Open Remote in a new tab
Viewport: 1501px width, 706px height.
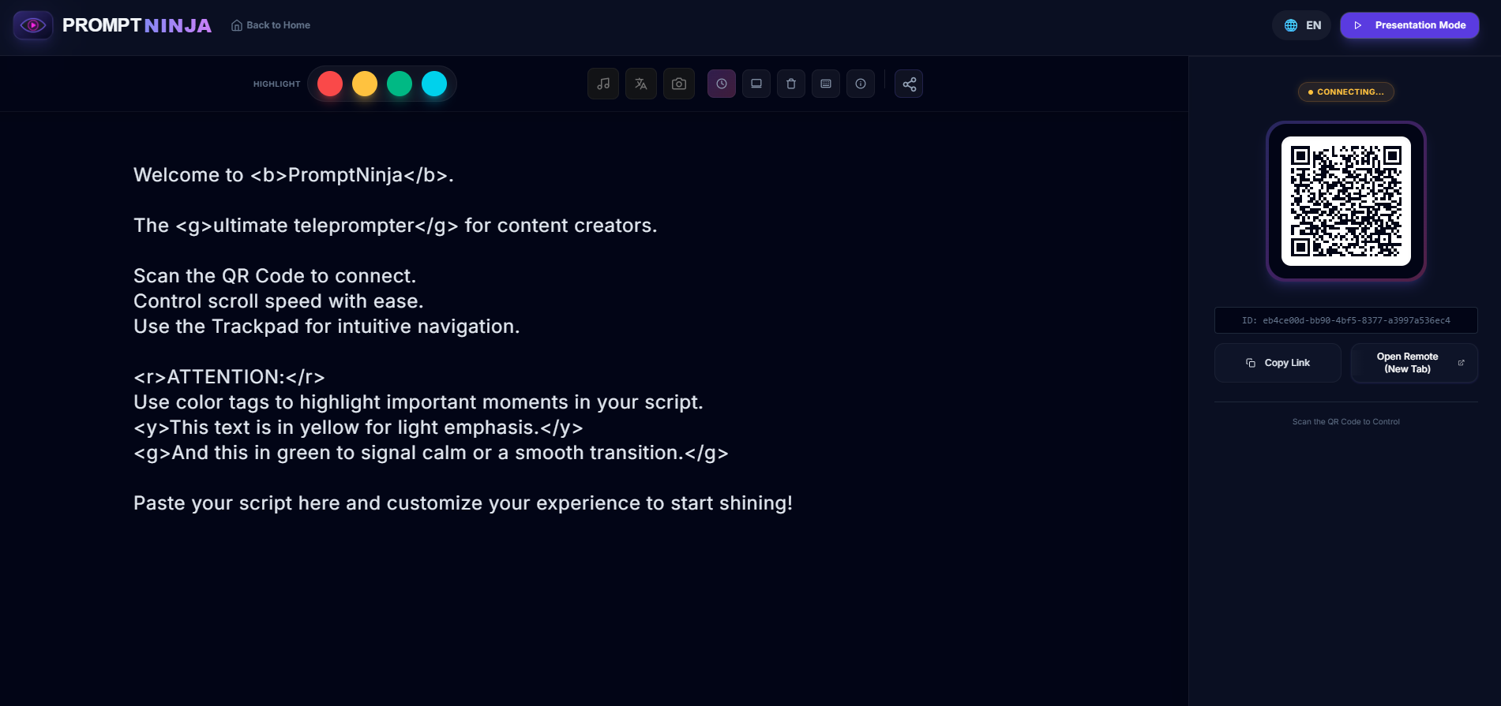tap(1413, 362)
